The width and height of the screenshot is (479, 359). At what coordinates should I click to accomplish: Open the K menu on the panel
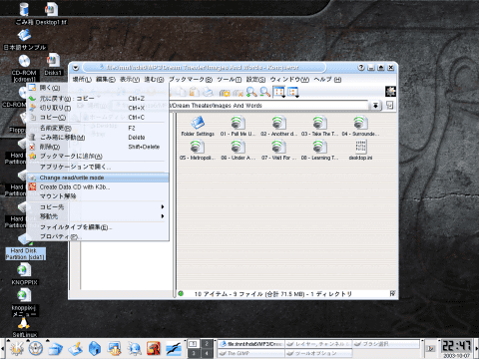[16, 348]
